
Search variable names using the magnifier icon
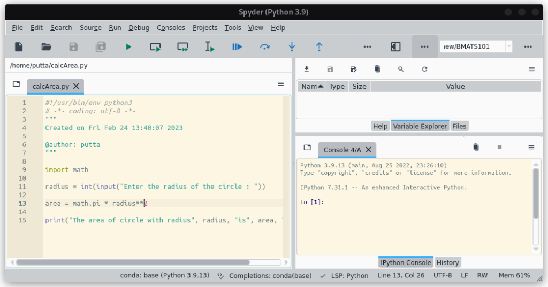click(401, 69)
